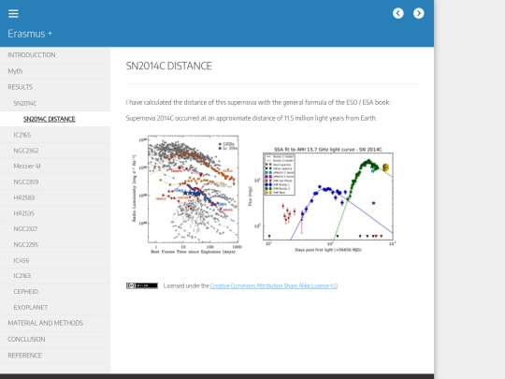
Task: Open NGC2362 page in sidebar
Action: pyautogui.click(x=55, y=151)
